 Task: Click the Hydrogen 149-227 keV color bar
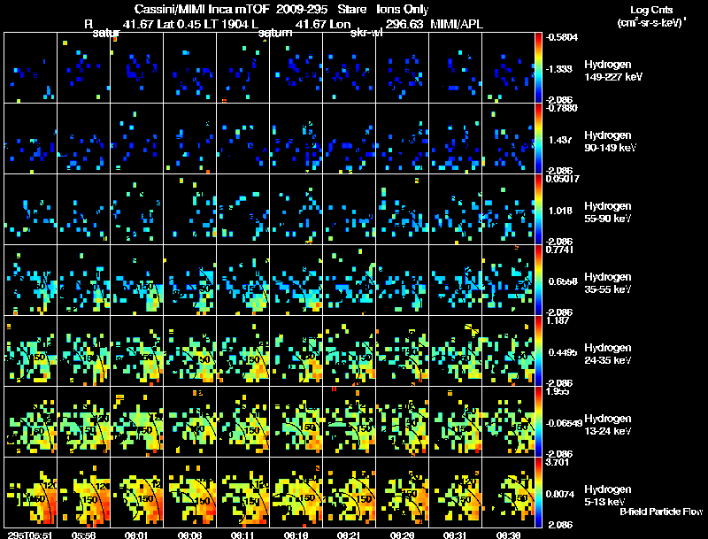click(x=538, y=68)
